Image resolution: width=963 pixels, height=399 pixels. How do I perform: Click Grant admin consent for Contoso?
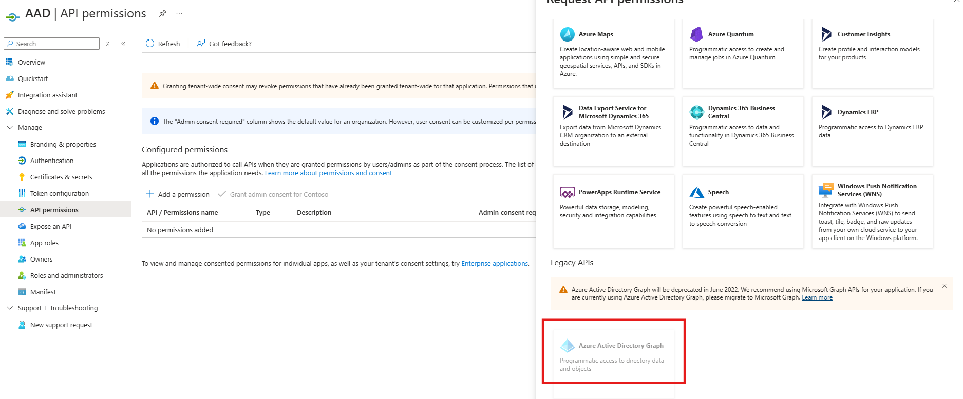click(273, 194)
